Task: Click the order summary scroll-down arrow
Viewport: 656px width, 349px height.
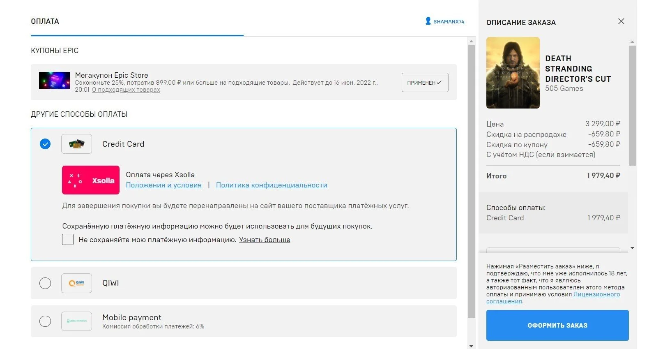Action: coord(633,248)
